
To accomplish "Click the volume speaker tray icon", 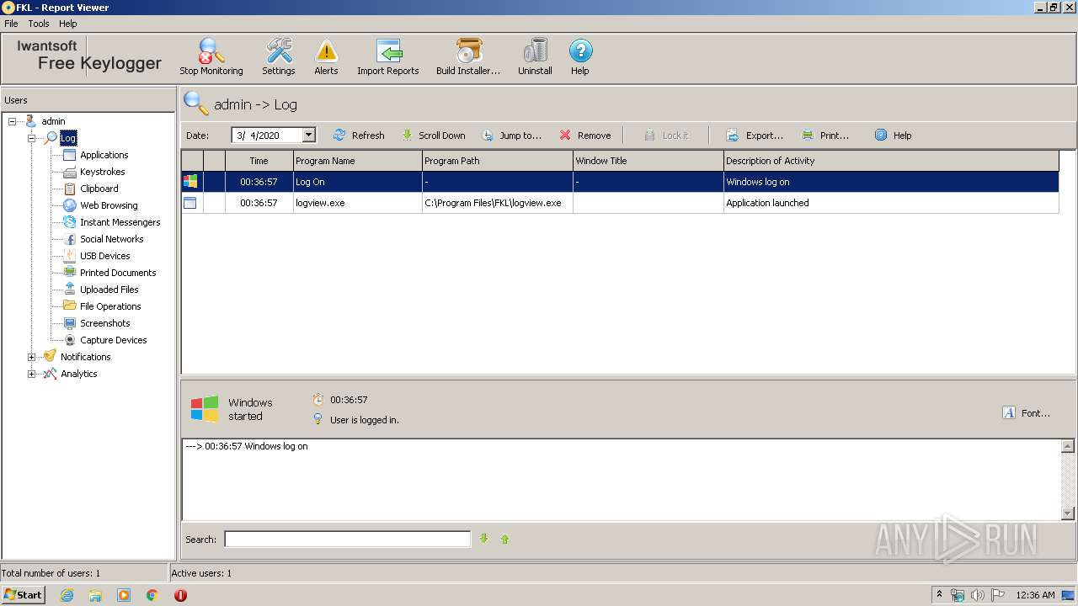I will click(977, 595).
